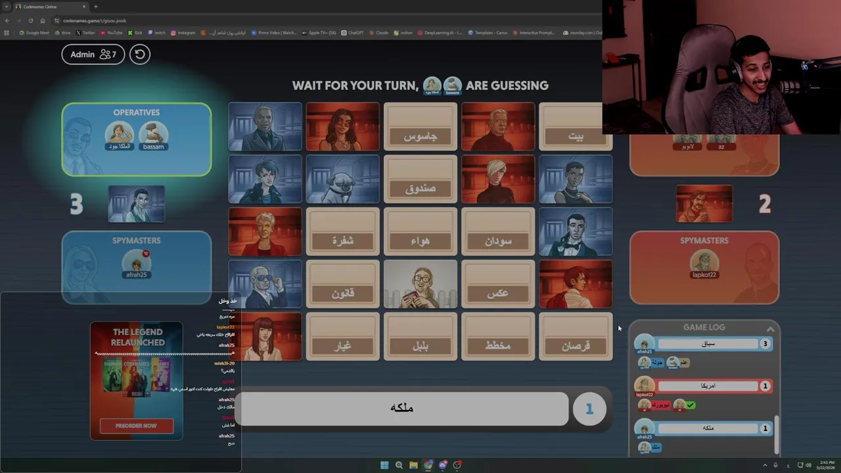The width and height of the screenshot is (841, 473).
Task: Select the word card قرصان
Action: 576,337
